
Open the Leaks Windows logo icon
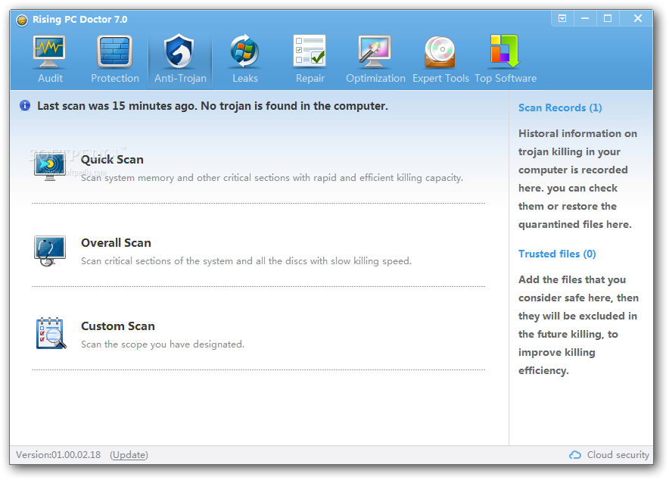pos(245,51)
